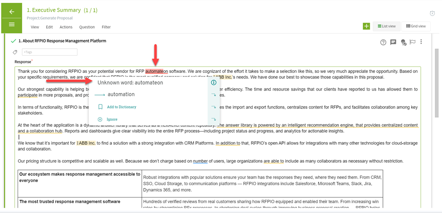Click the tag label icon

[x=15, y=52]
